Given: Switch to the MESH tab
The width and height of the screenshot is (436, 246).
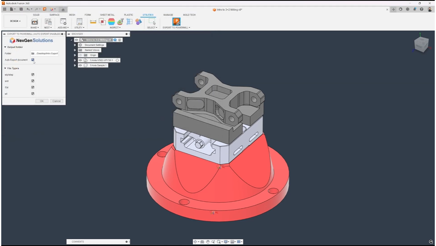Looking at the screenshot, I should (x=72, y=15).
